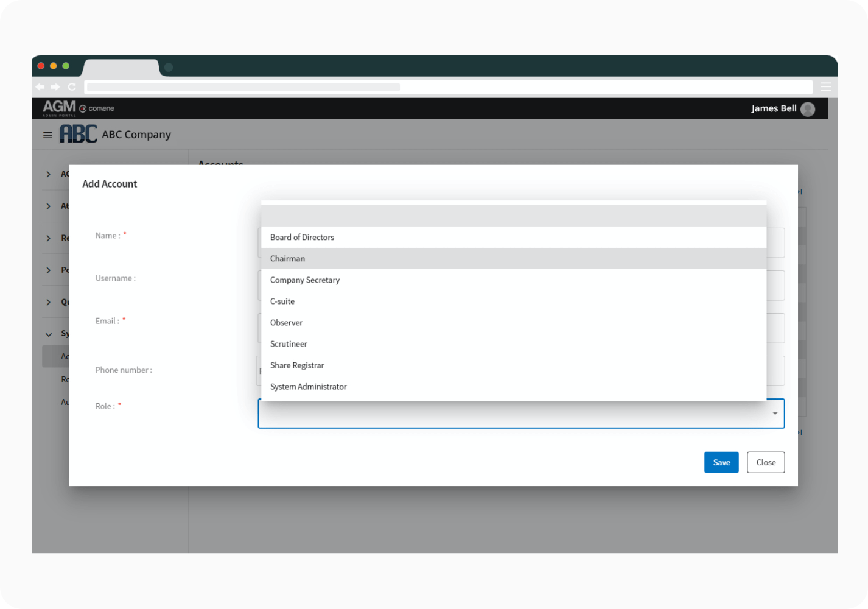The height and width of the screenshot is (609, 868).
Task: Choose the Observer role option
Action: pyautogui.click(x=286, y=323)
